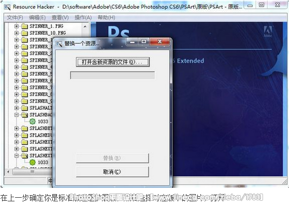
Task: Expand the SPLASHBET tree node
Action: tap(17, 128)
